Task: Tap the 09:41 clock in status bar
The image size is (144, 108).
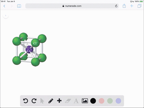Action: 3,1
